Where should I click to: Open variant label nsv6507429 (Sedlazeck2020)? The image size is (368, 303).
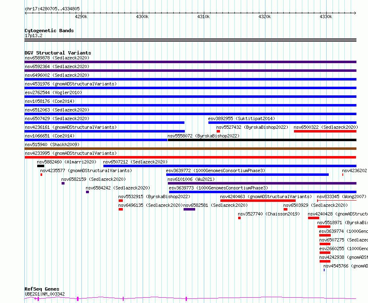click(57, 118)
